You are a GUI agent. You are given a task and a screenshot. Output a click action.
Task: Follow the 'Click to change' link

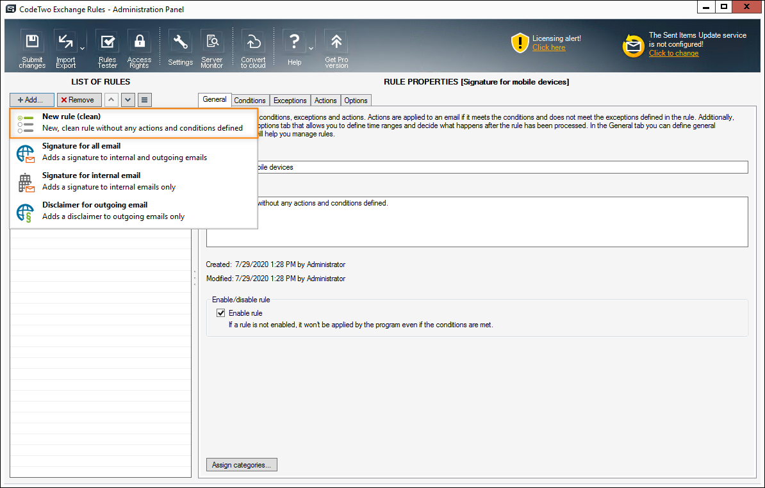(x=674, y=53)
